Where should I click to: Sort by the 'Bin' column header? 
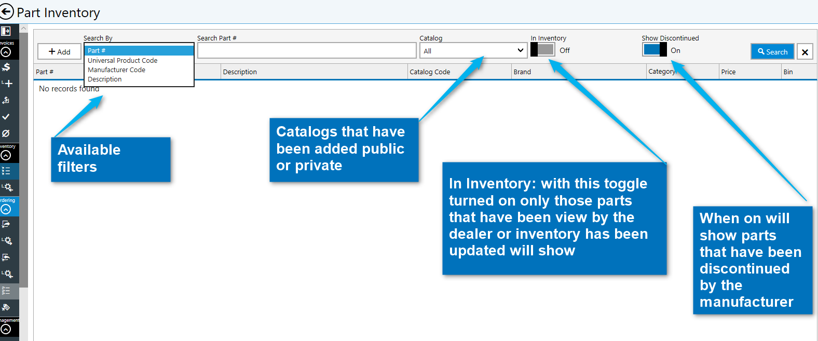click(x=788, y=72)
